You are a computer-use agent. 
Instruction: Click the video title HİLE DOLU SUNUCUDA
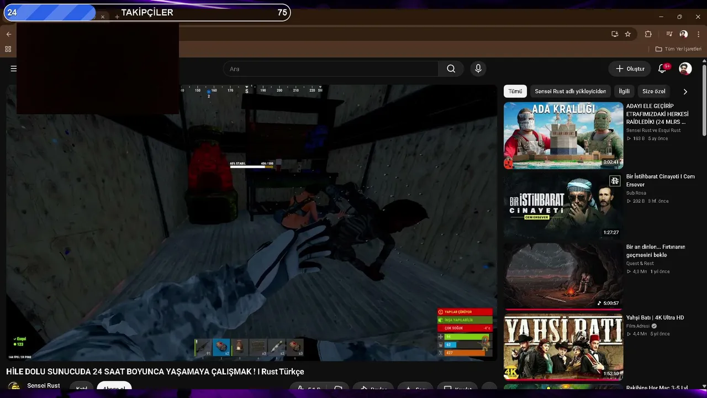point(155,371)
